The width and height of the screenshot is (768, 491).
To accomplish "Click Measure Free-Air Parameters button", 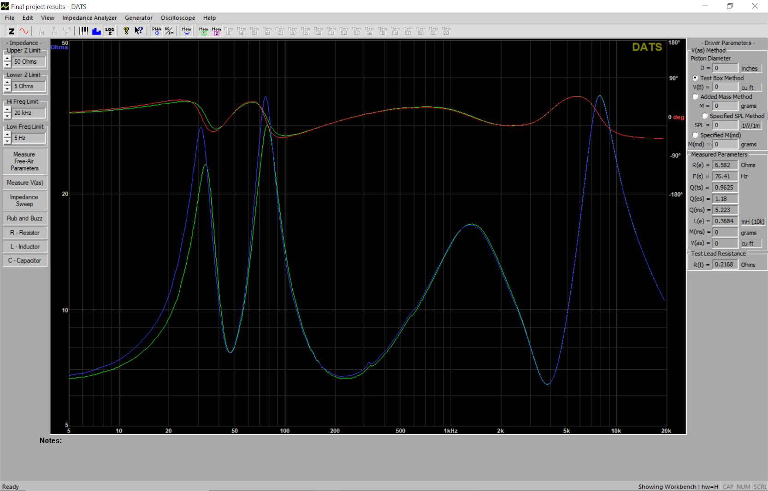I will coord(25,161).
